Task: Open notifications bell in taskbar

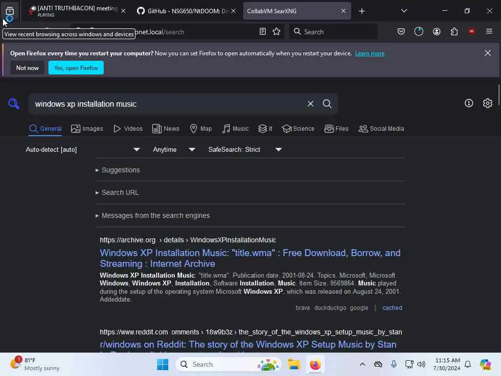Action: [x=468, y=364]
